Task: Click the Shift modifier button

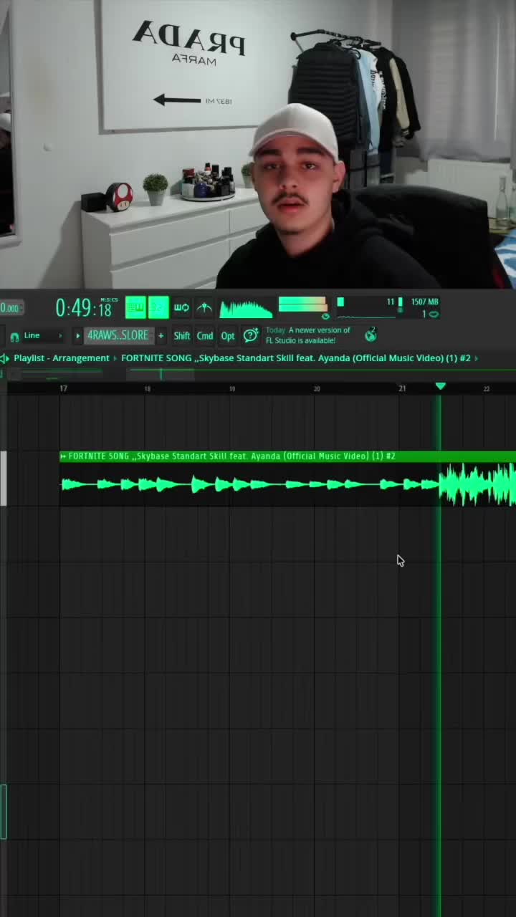Action: [182, 335]
